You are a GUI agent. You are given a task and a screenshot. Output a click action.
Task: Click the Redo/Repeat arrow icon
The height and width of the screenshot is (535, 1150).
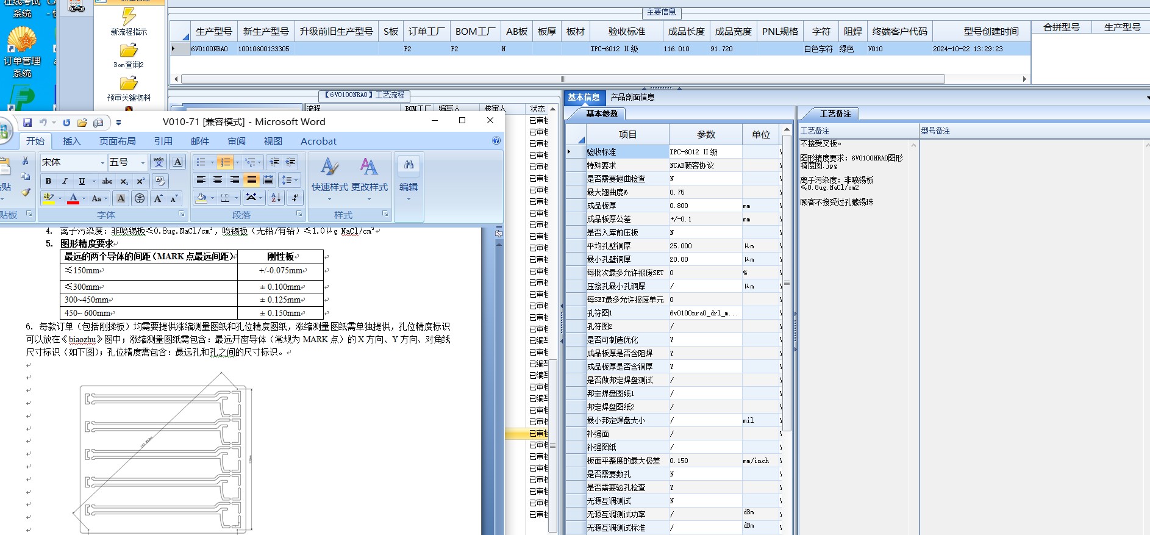coord(66,123)
